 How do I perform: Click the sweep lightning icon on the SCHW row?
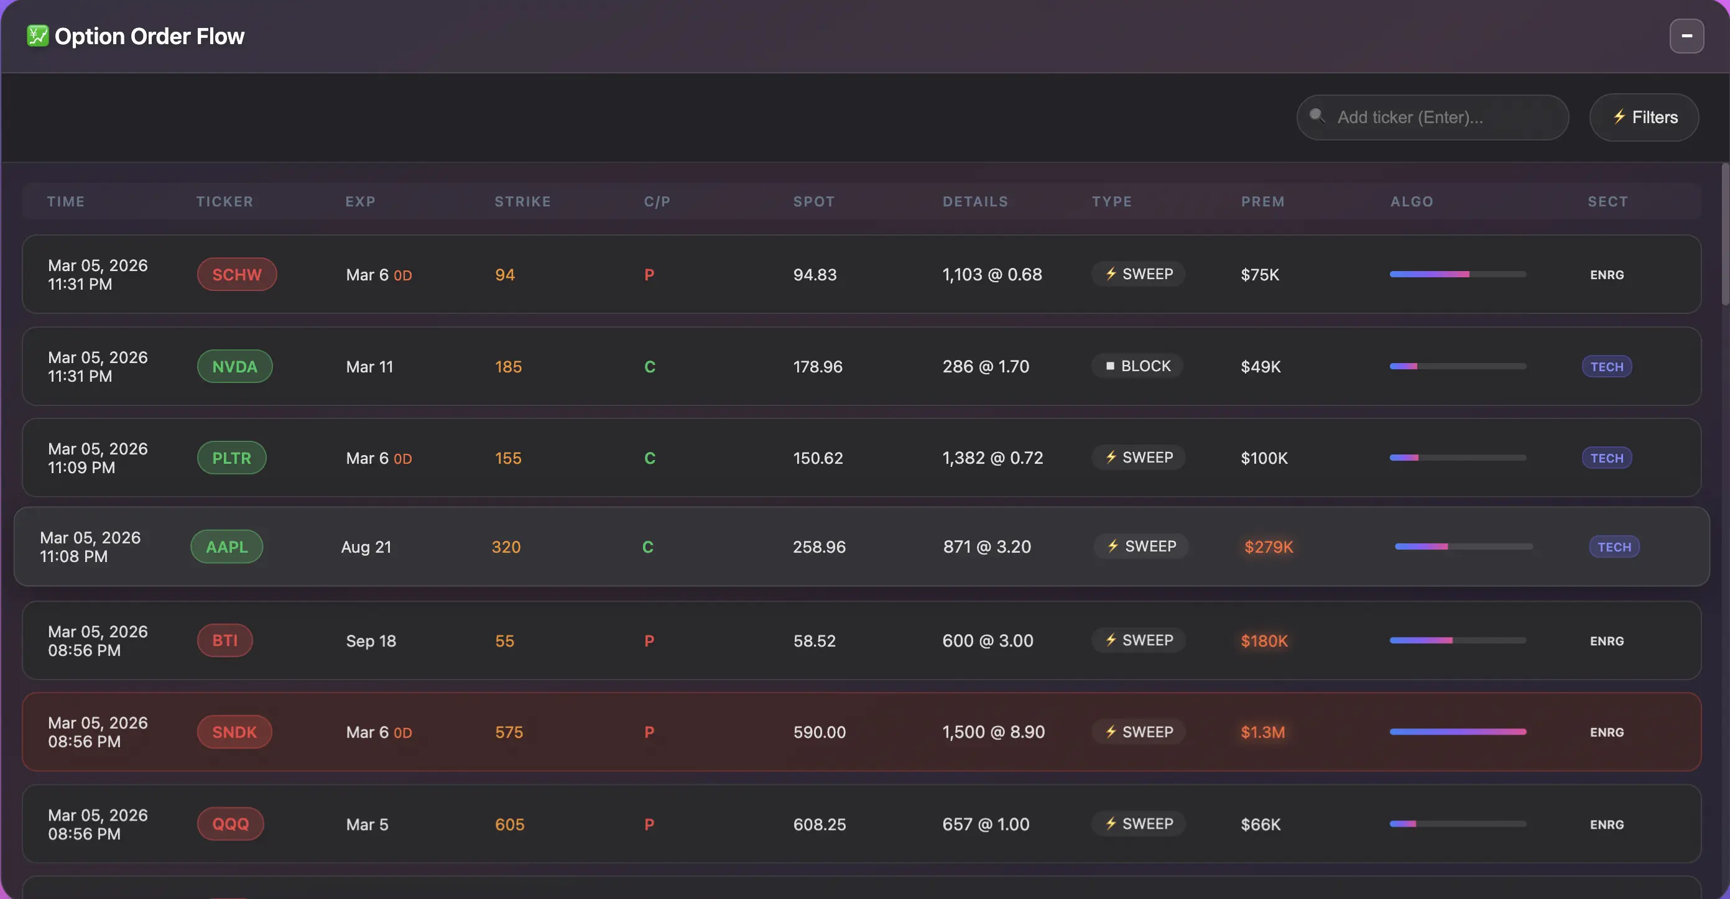[x=1111, y=274]
